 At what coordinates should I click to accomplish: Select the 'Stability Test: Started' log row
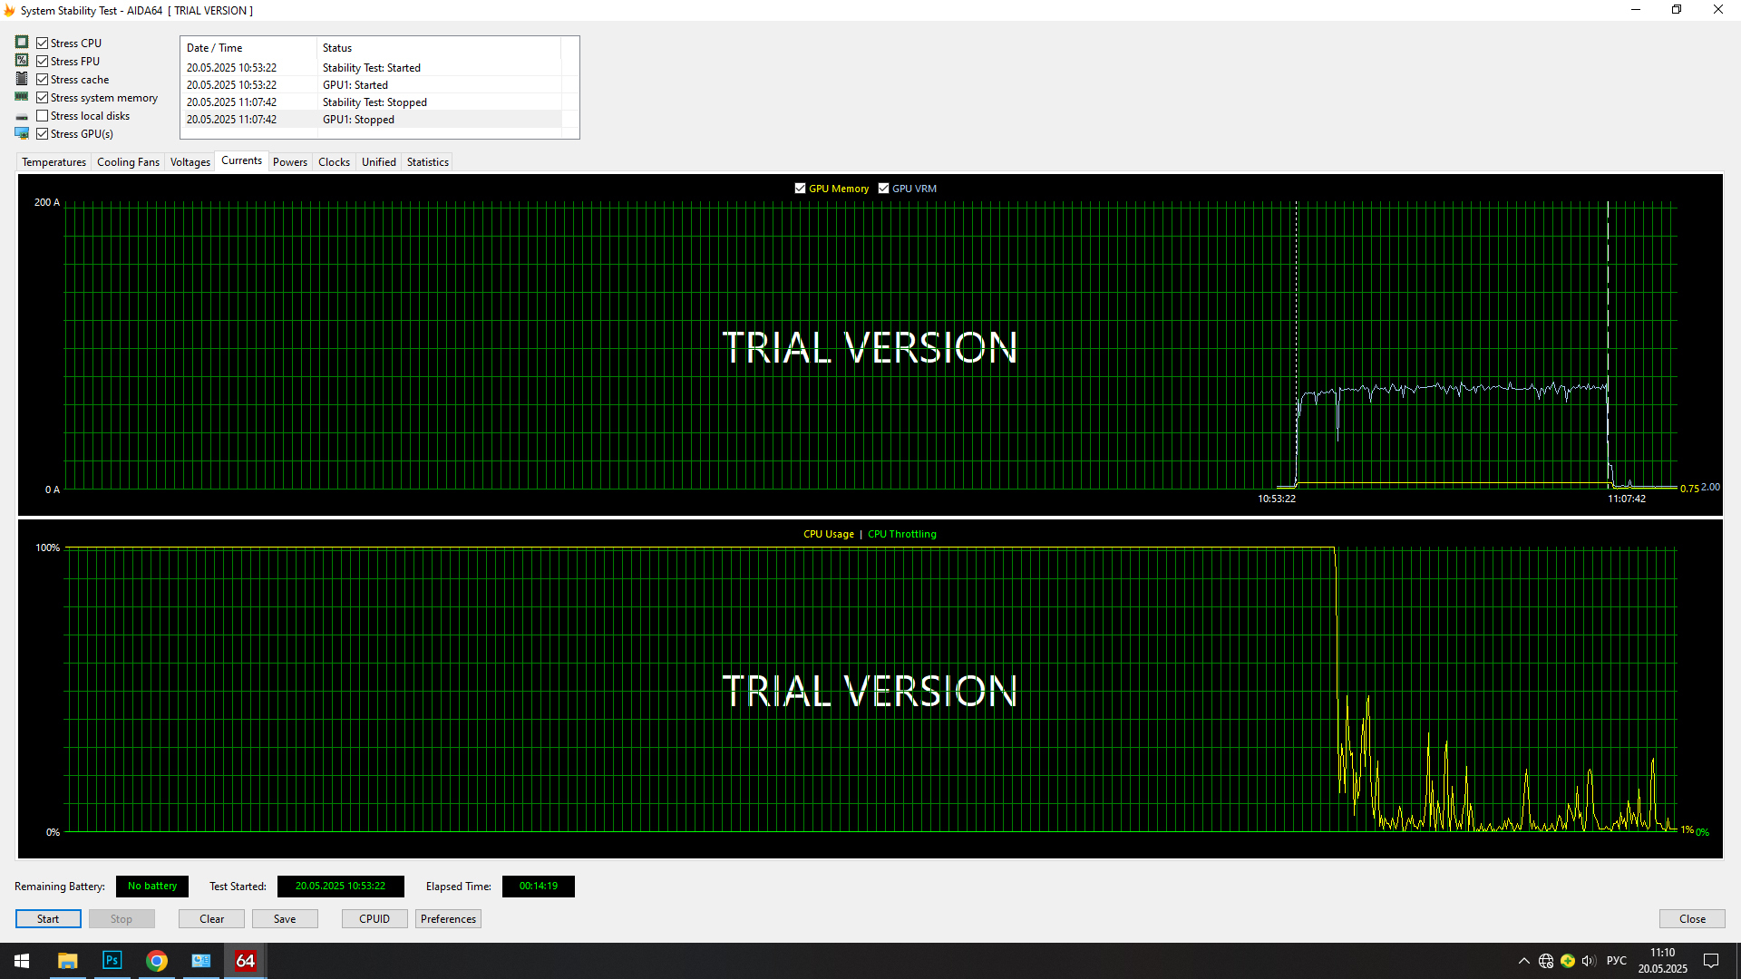(372, 68)
